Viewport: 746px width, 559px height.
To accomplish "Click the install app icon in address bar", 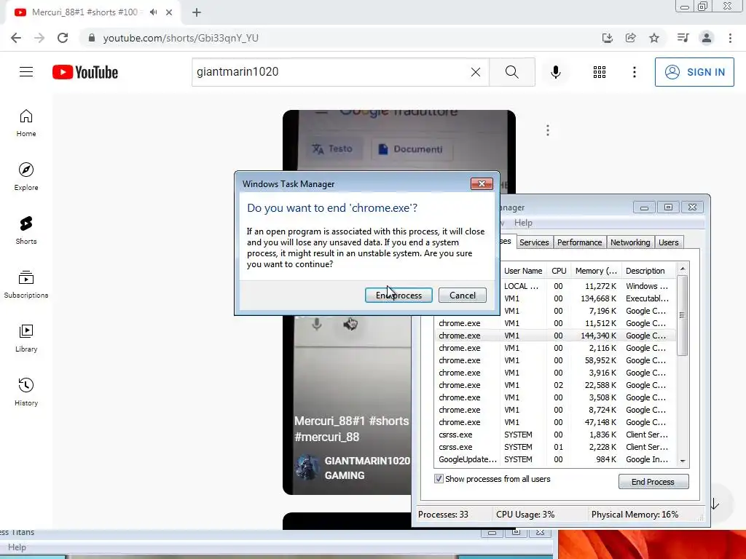I will (x=607, y=38).
